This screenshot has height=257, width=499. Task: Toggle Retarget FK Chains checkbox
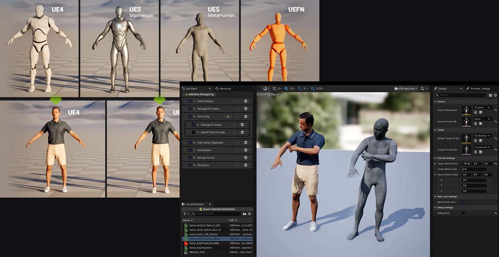point(190,109)
